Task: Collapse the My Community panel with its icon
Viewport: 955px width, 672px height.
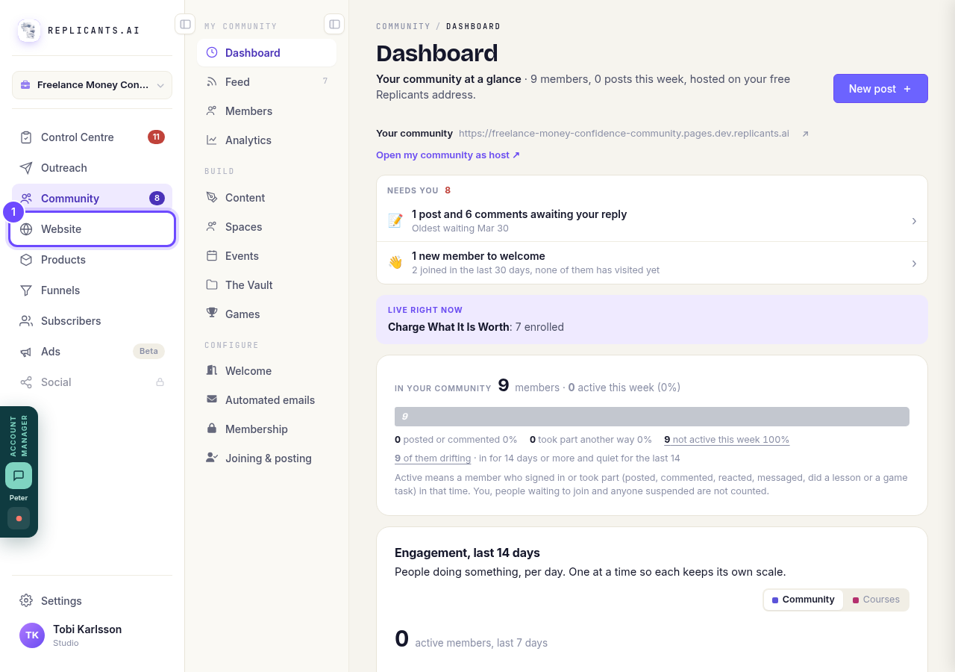Action: (x=334, y=24)
